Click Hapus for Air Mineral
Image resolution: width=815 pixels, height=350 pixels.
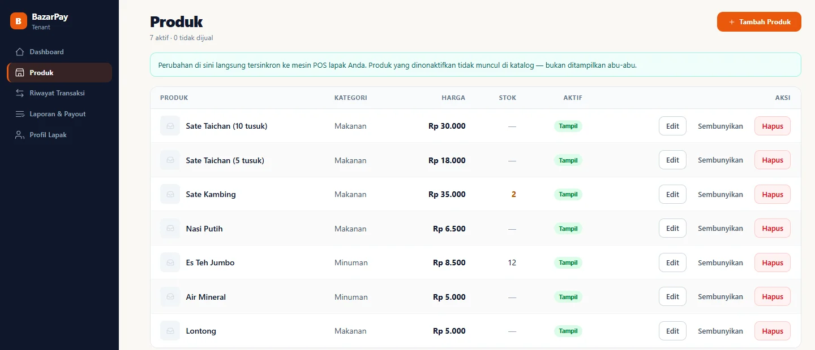pyautogui.click(x=773, y=297)
